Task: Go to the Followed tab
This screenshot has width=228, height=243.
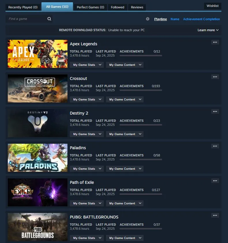Action: pyautogui.click(x=118, y=7)
